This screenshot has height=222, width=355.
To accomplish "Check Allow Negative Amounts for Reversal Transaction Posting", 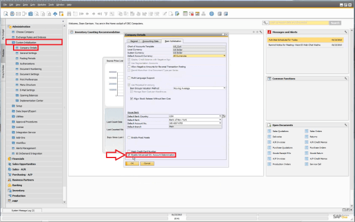I will coord(129,66).
